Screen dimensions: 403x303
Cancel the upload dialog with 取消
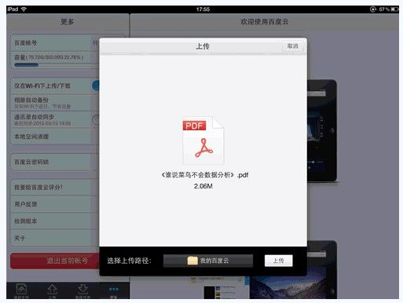(292, 46)
